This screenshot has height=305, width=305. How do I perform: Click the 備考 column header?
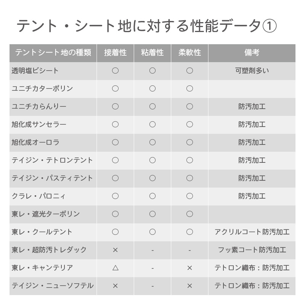252,53
